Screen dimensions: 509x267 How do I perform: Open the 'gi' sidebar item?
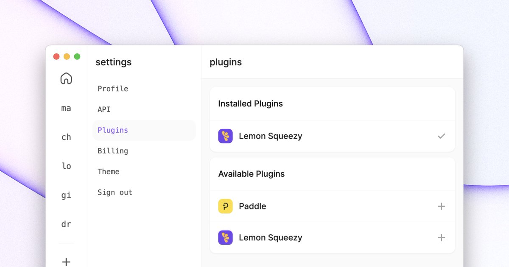coord(66,195)
